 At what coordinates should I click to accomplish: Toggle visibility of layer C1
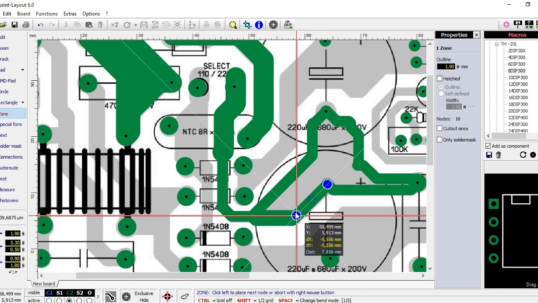(x=49, y=293)
